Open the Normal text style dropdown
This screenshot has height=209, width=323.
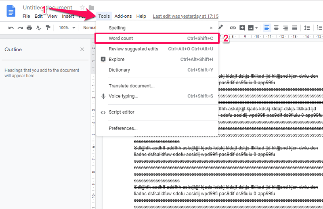90,28
